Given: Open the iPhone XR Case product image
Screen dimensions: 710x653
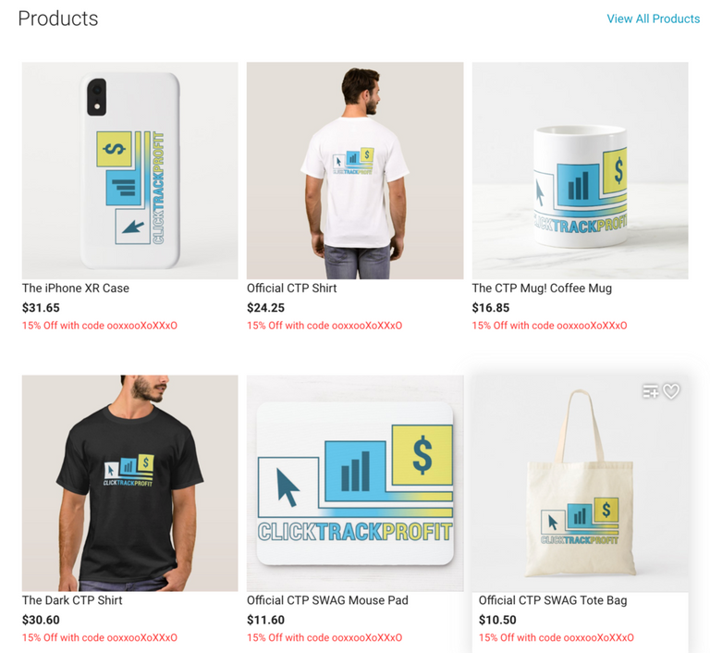Looking at the screenshot, I should 130,170.
